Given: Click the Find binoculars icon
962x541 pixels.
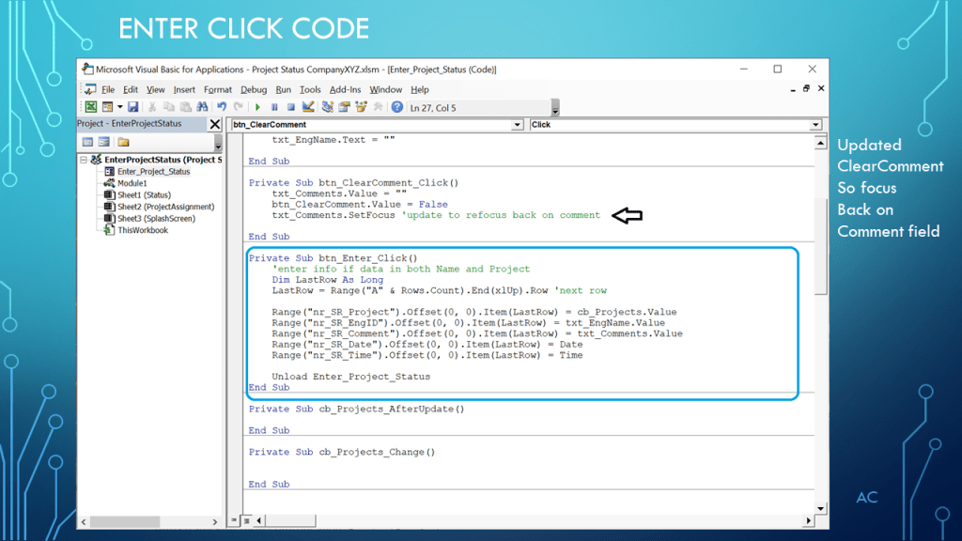Looking at the screenshot, I should (202, 108).
